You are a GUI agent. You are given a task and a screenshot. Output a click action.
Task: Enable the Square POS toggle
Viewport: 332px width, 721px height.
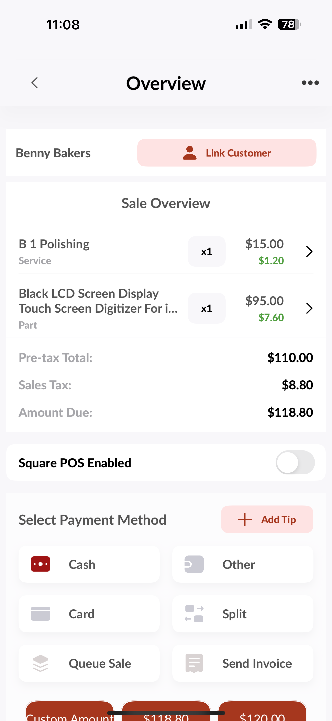pyautogui.click(x=295, y=462)
